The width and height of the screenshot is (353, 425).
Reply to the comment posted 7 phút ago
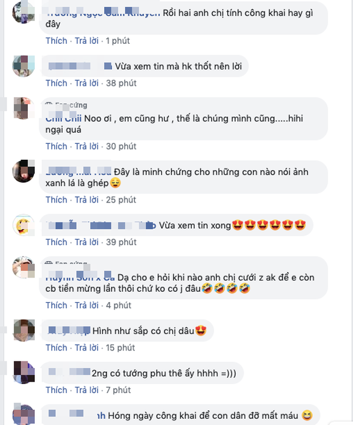coord(87,390)
